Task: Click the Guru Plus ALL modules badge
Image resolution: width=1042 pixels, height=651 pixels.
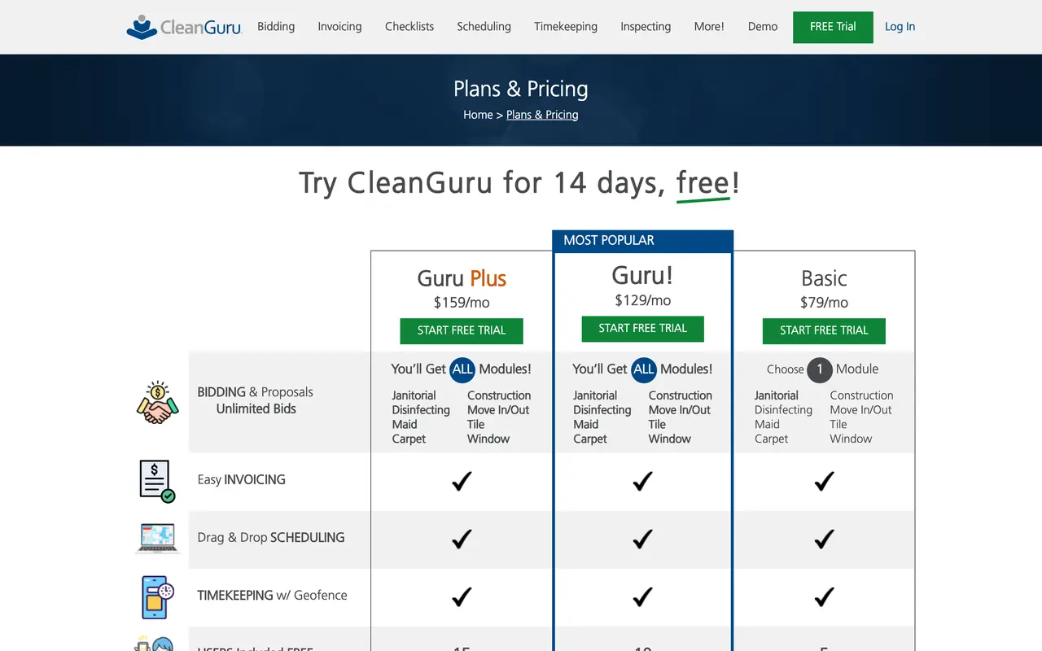Action: pyautogui.click(x=462, y=369)
